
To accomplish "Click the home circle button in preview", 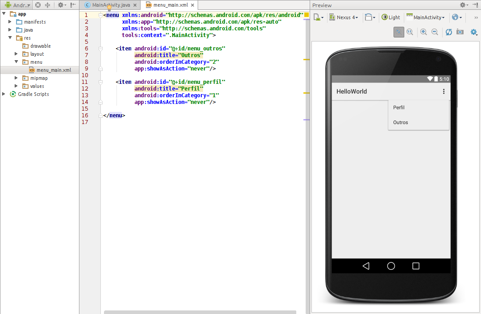I will tap(391, 266).
